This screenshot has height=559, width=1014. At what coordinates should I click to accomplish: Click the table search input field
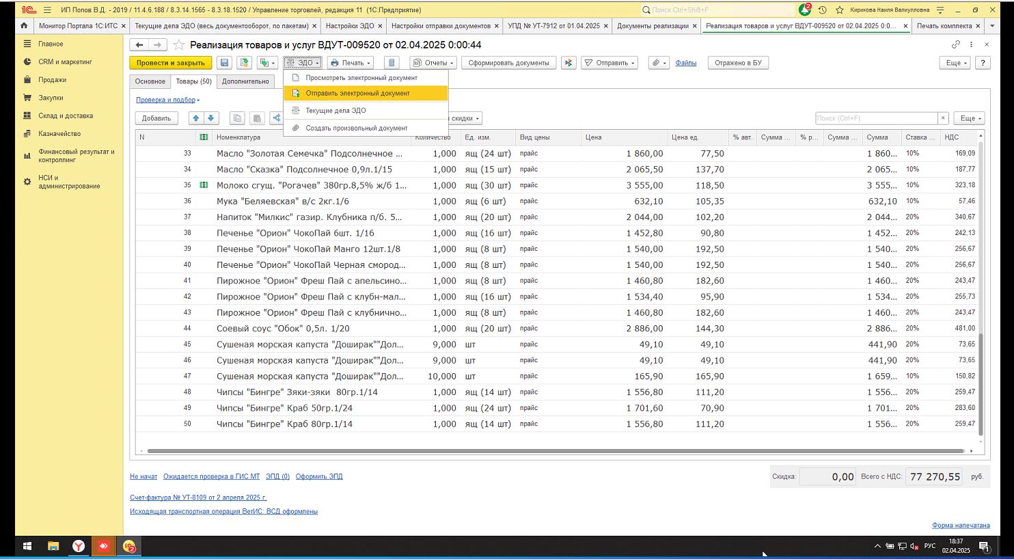pos(876,118)
